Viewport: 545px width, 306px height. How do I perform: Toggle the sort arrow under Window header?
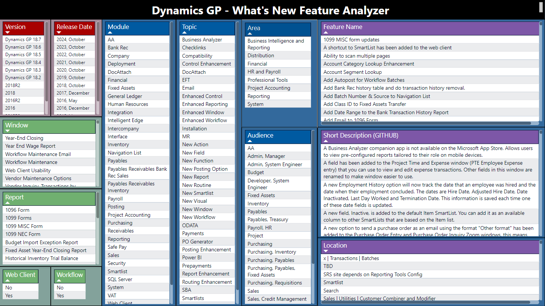[x=8, y=131]
